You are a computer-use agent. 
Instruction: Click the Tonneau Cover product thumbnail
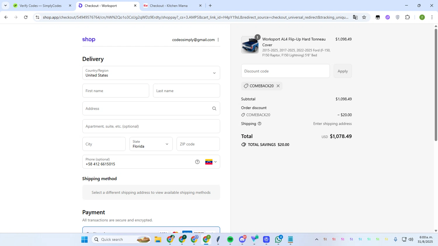tap(250, 45)
